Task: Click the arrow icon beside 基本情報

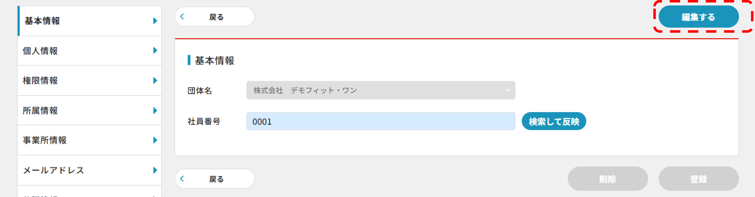Action: pos(155,21)
